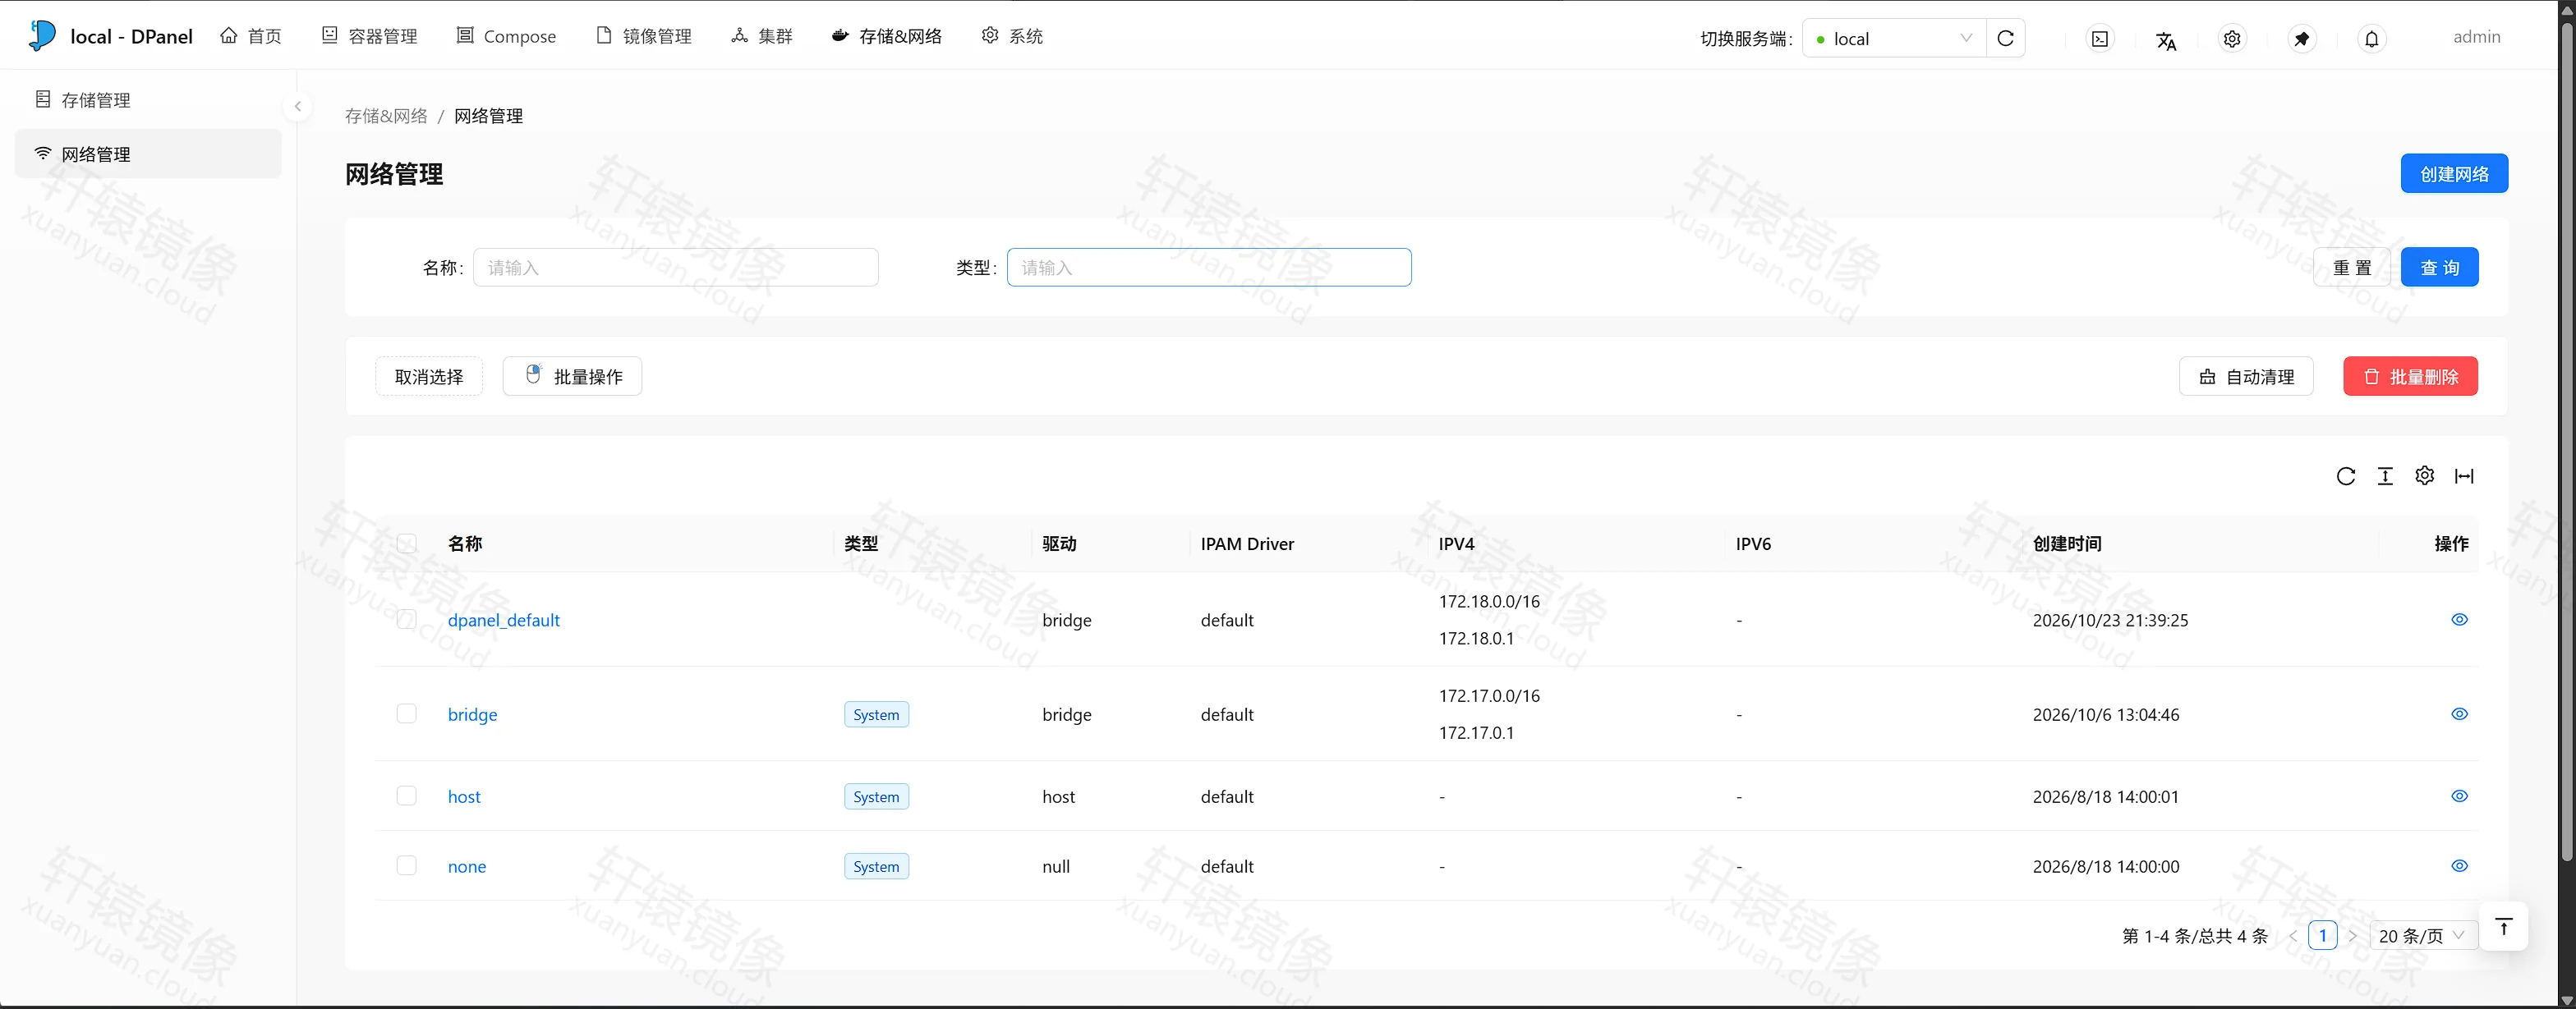Open the 存储&网络 menu

886,36
